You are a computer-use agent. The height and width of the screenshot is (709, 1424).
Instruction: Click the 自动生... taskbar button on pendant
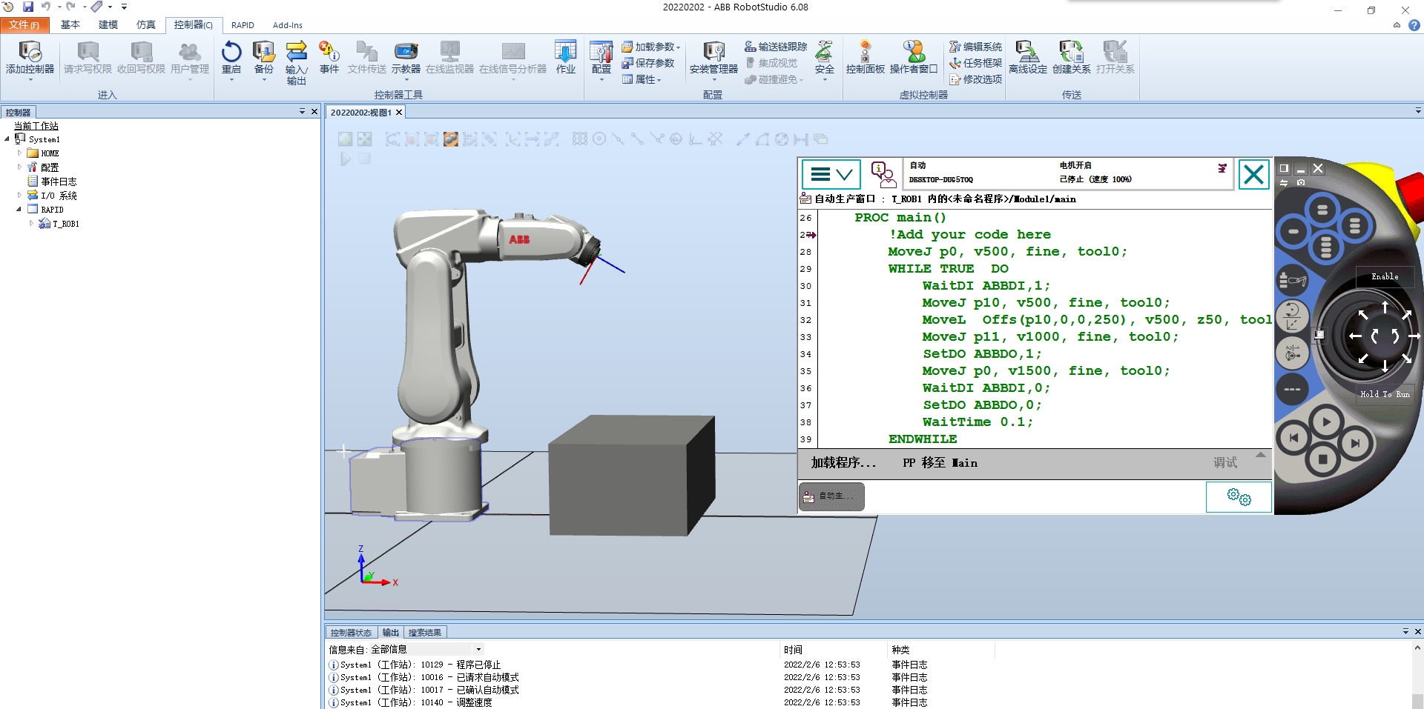(831, 496)
